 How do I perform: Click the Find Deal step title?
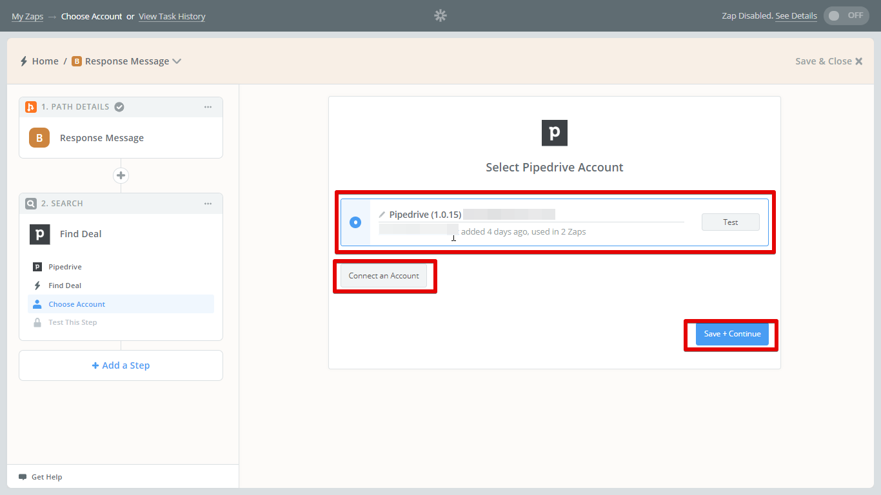tap(81, 234)
